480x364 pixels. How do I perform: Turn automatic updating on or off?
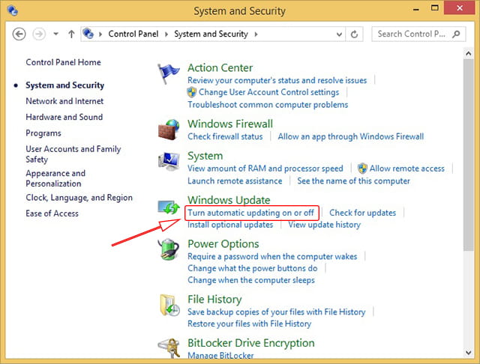click(250, 213)
